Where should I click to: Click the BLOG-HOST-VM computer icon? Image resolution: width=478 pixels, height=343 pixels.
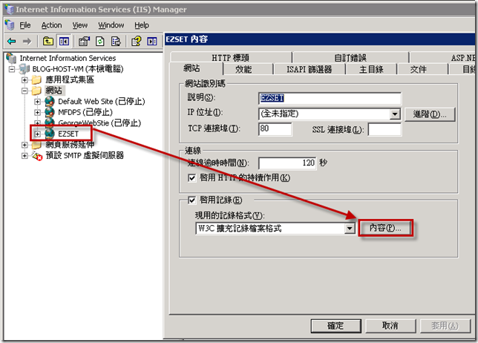point(24,69)
